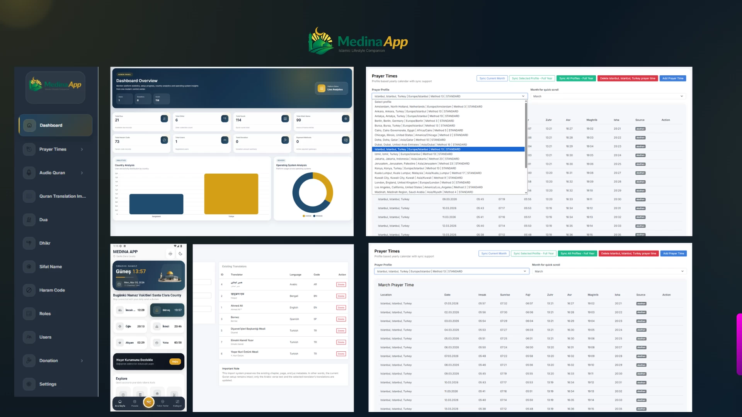Click Sync All Profiles - Full Year, upper panel
The height and width of the screenshot is (417, 742).
[x=576, y=78]
